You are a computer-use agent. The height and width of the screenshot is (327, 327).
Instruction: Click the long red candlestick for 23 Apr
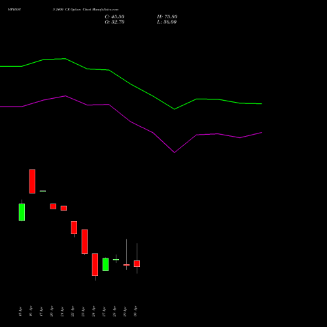coord(84,241)
